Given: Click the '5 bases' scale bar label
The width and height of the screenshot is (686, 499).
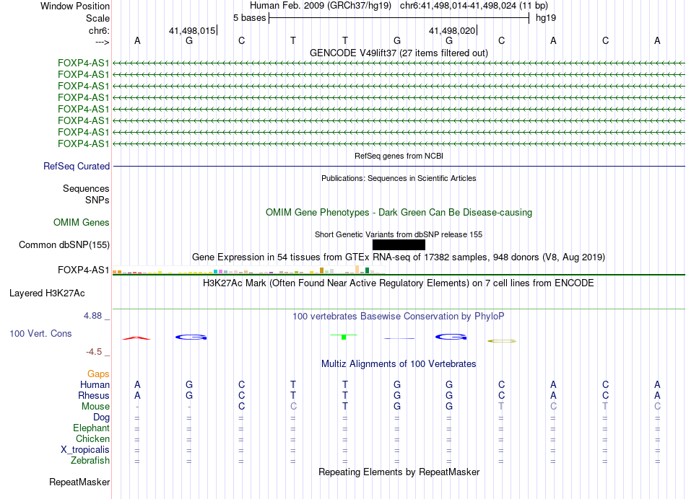Looking at the screenshot, I should (x=249, y=18).
